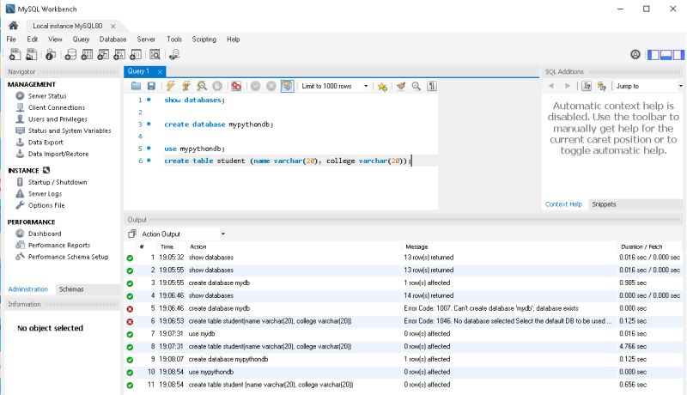Expand the Jump to dropdown
The width and height of the screenshot is (687, 395).
point(649,86)
